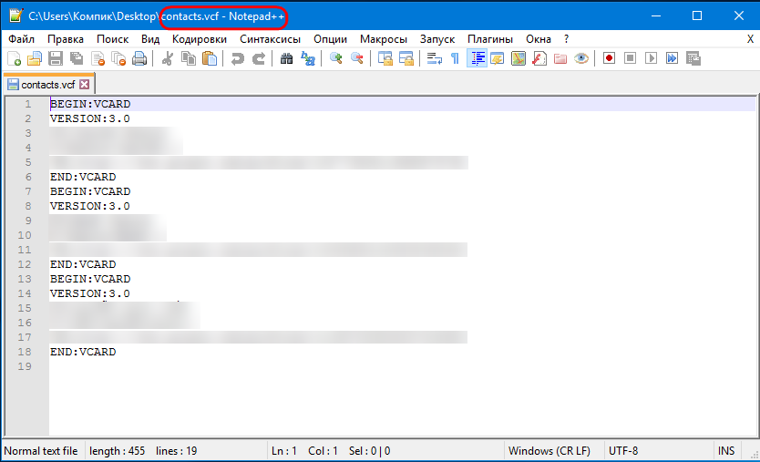Paste from clipboard via toolbar icon

tap(210, 58)
